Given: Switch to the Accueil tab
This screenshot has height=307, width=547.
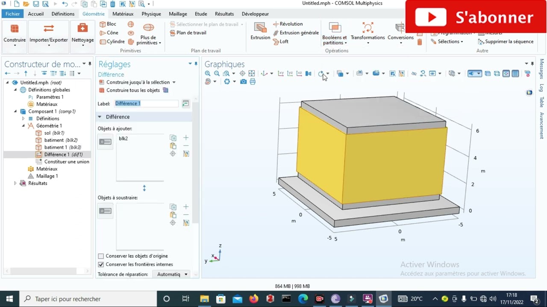Looking at the screenshot, I should (x=35, y=14).
